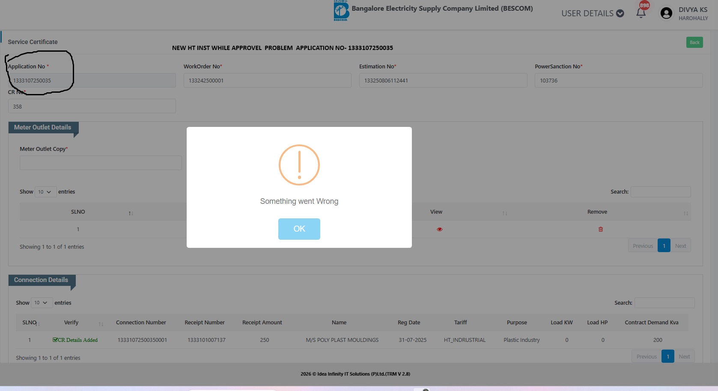This screenshot has height=391, width=718.
Task: Click connection number 13331072500350001
Action: (x=143, y=340)
